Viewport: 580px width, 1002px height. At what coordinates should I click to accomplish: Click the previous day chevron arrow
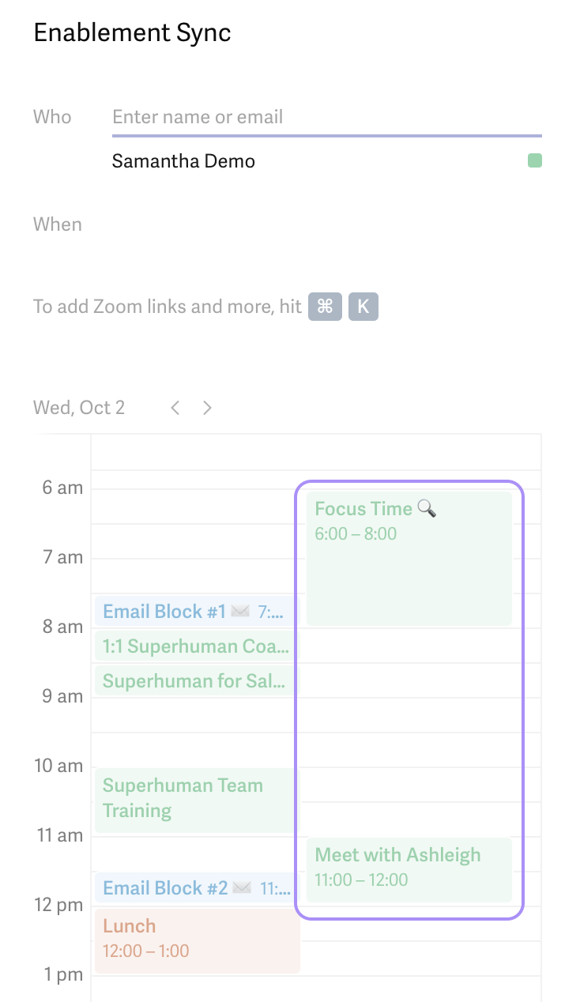[175, 408]
